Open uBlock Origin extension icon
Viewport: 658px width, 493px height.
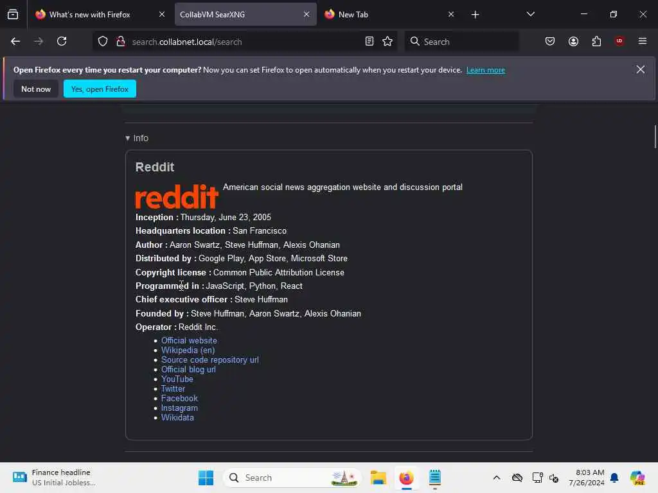pyautogui.click(x=619, y=41)
